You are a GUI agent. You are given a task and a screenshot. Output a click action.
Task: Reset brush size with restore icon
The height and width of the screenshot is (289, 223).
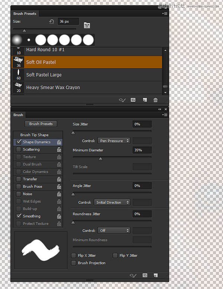tap(52, 22)
